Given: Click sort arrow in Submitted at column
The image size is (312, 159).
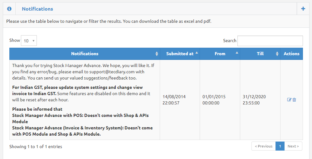Looking at the screenshot, I should (x=197, y=53).
